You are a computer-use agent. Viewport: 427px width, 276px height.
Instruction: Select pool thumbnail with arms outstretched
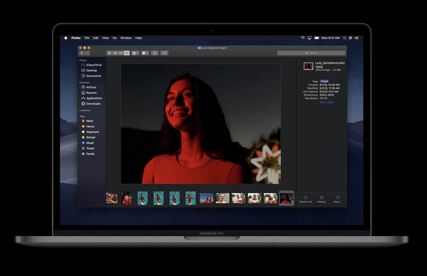point(190,198)
